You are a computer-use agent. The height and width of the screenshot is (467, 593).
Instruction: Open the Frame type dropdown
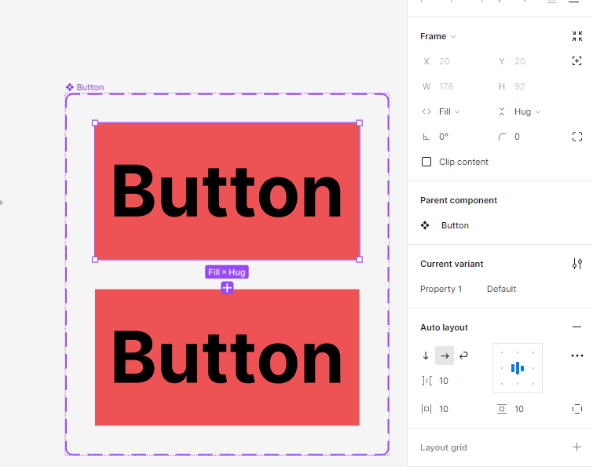click(x=438, y=36)
